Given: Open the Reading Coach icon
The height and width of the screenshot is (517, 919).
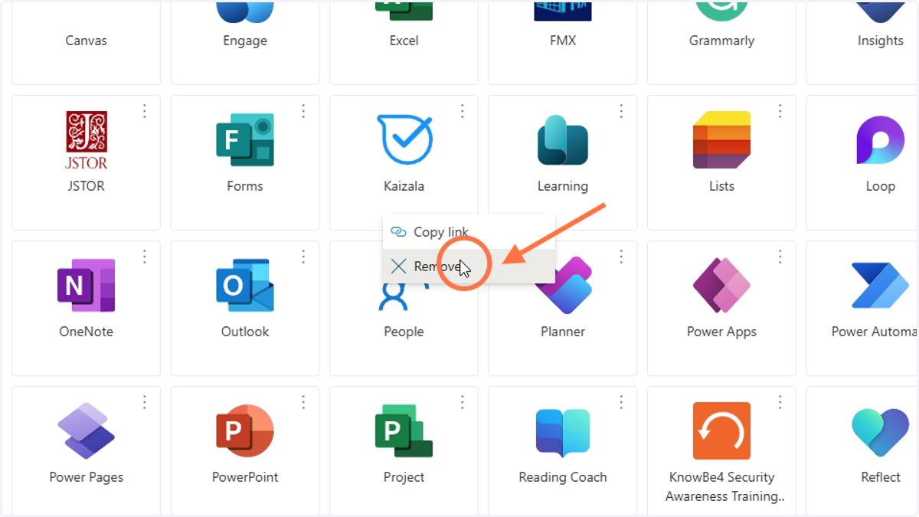Looking at the screenshot, I should [x=563, y=431].
